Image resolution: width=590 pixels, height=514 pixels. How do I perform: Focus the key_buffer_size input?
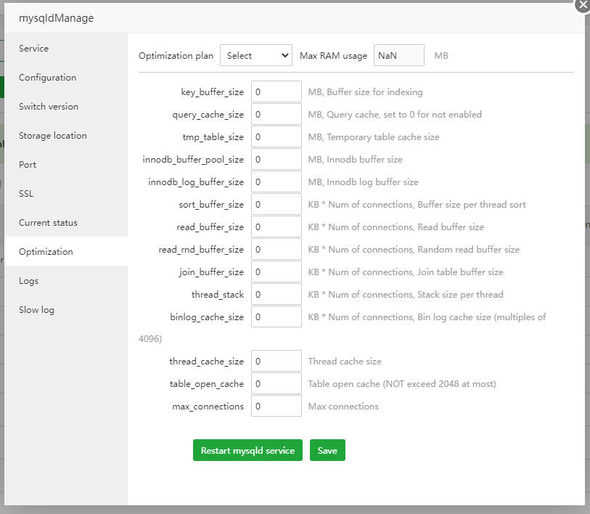click(x=276, y=92)
